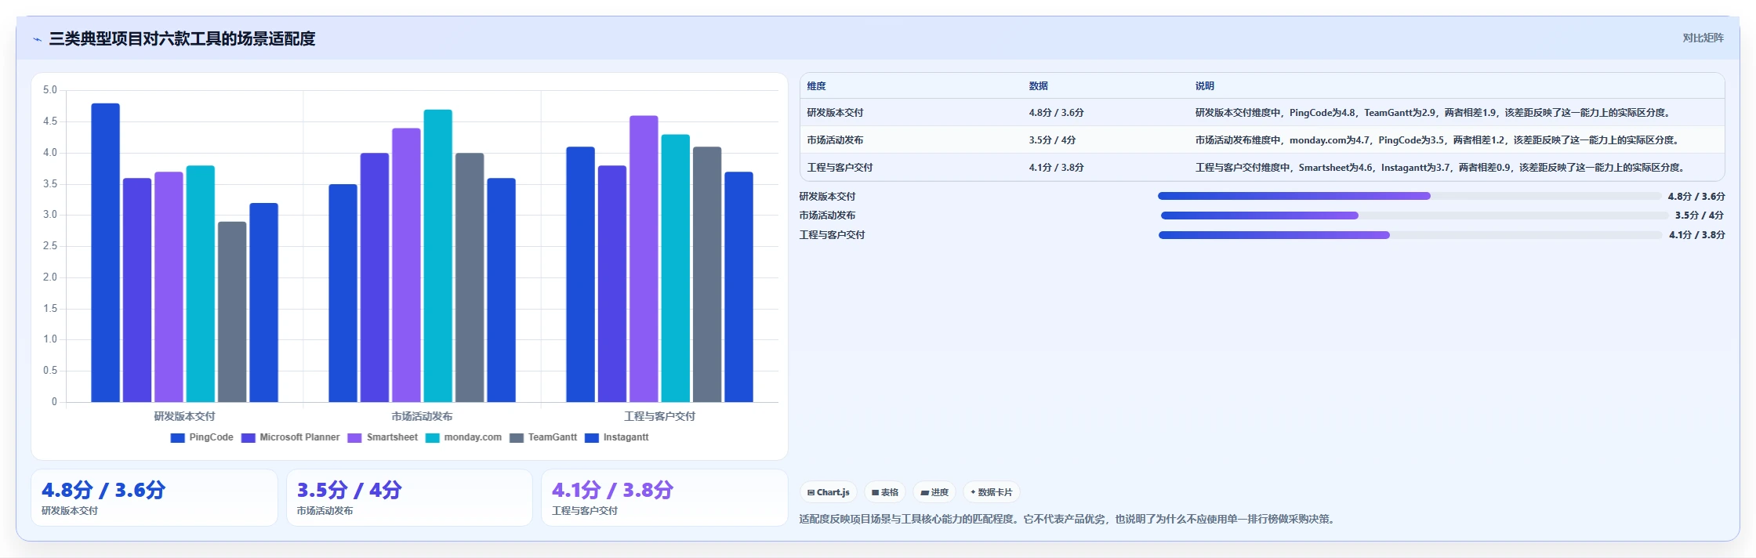Select the 数据卡片 chip
This screenshot has height=558, width=1756.
click(x=992, y=492)
